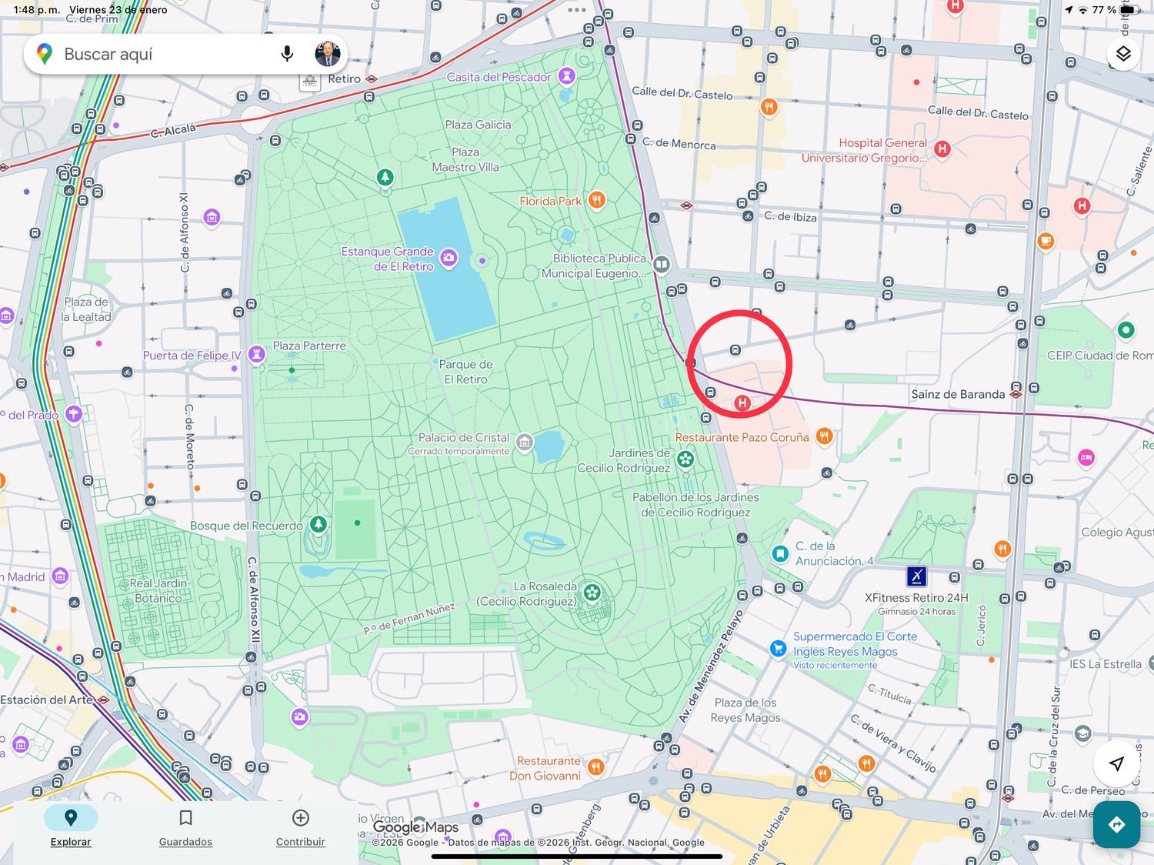Open the account profile picture
The height and width of the screenshot is (865, 1154).
(328, 54)
